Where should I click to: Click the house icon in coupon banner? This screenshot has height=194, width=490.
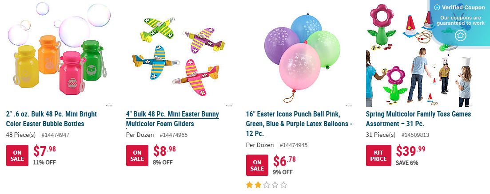[x=460, y=35]
